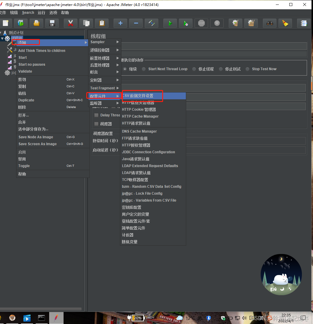Viewport: 313px width, 324px height.
Task: Start test with green play icon
Action: coord(170,23)
